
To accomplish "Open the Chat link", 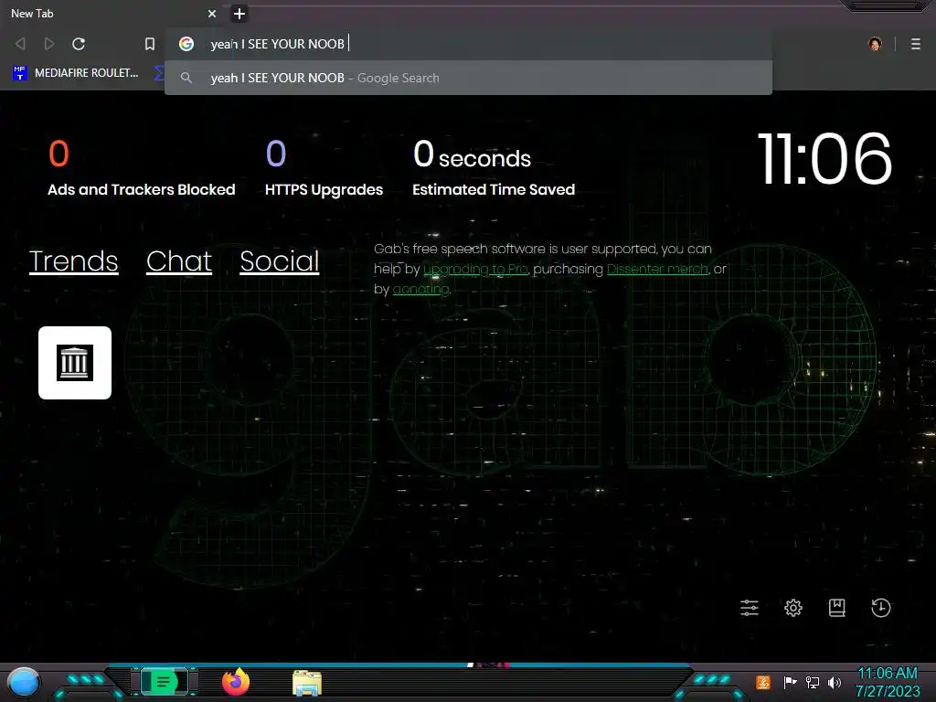I will click(179, 261).
